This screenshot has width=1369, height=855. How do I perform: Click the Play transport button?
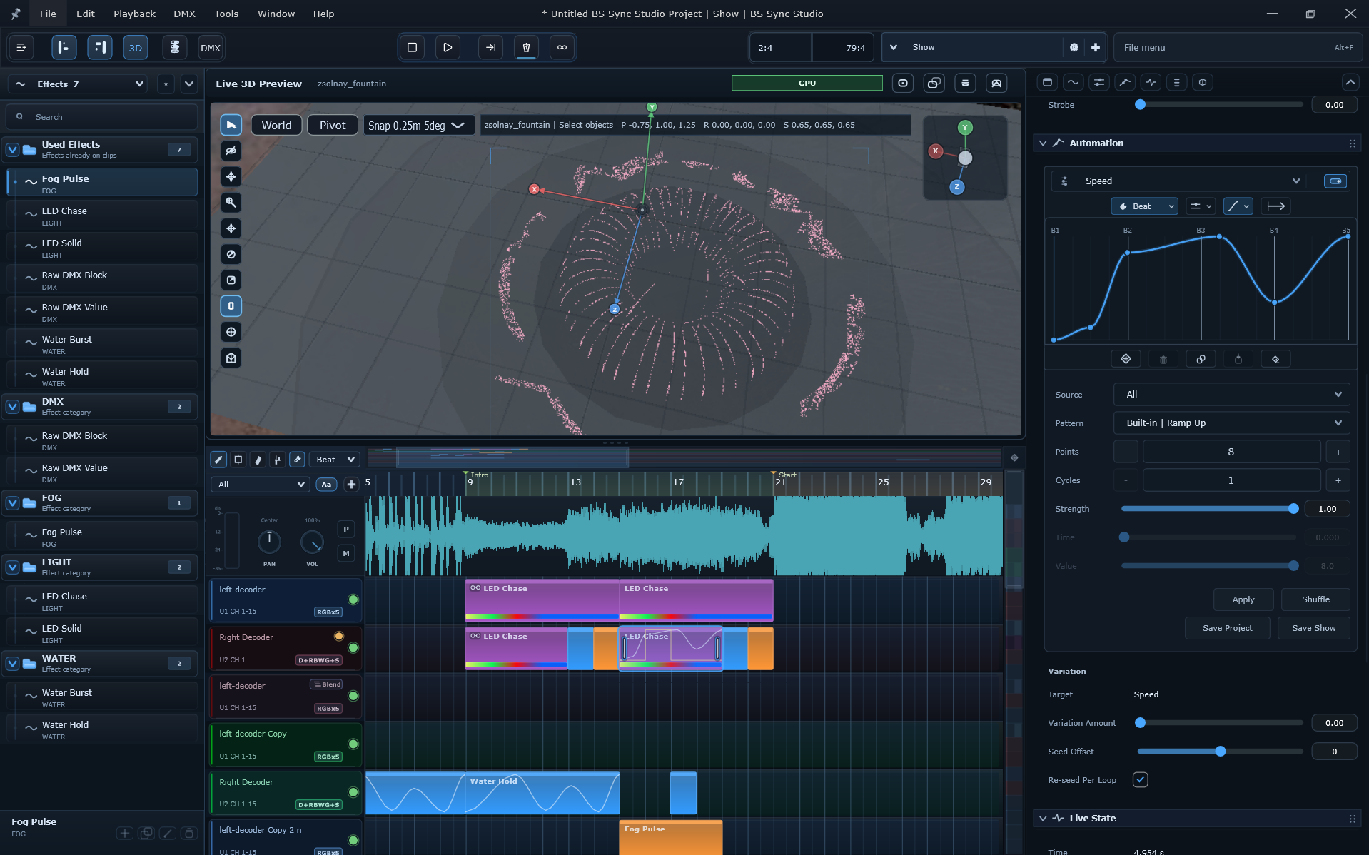[448, 47]
